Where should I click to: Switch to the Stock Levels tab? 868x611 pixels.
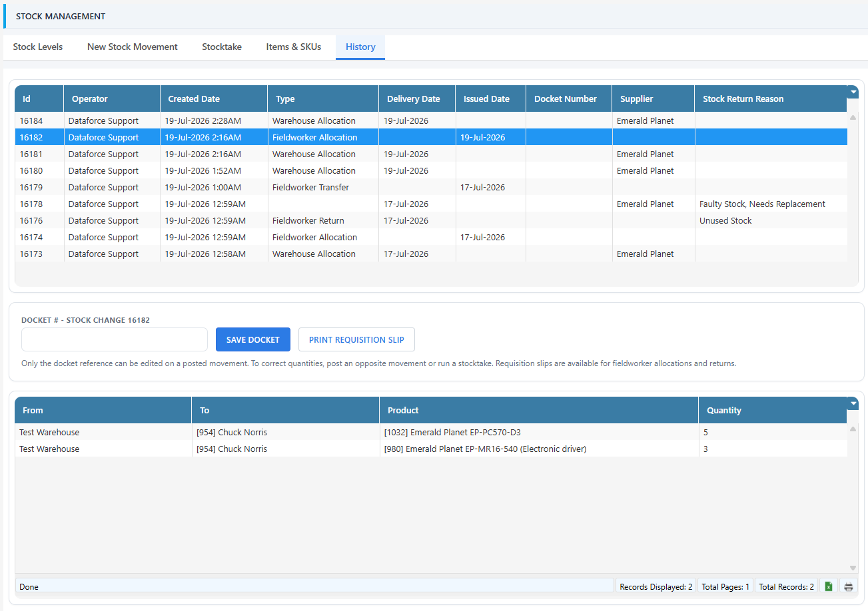coord(38,47)
